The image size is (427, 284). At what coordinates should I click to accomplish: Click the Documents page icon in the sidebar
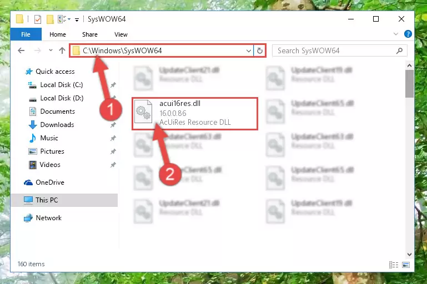[32, 111]
